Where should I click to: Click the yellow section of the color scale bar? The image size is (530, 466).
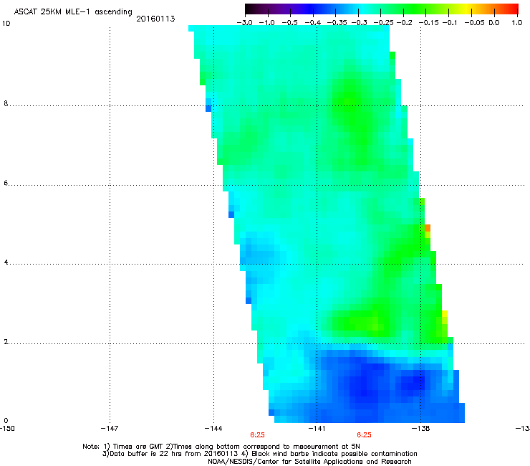coord(468,9)
